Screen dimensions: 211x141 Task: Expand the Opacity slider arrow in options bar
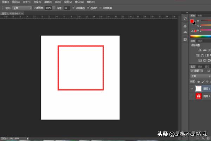point(54,8)
